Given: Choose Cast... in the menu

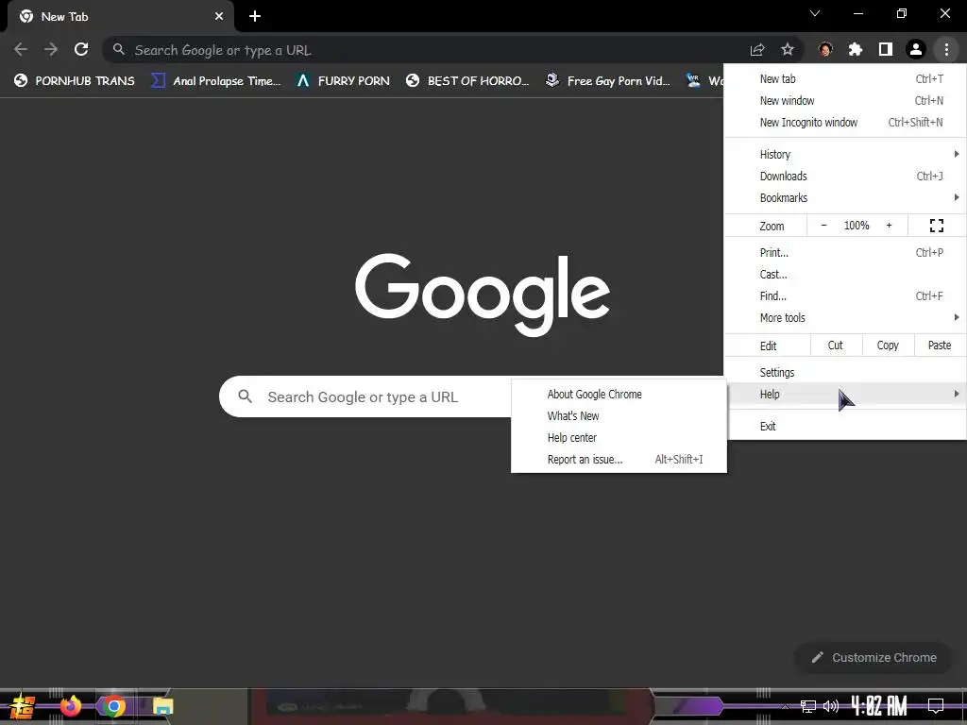Looking at the screenshot, I should (845, 275).
